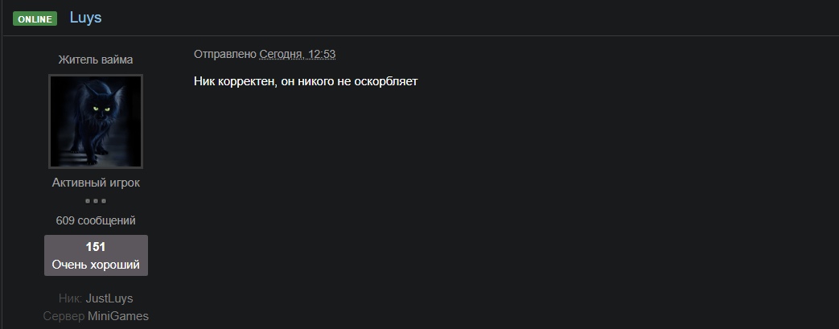Click the middle rank pip dot
Screen dimensions: 839x329
point(96,201)
